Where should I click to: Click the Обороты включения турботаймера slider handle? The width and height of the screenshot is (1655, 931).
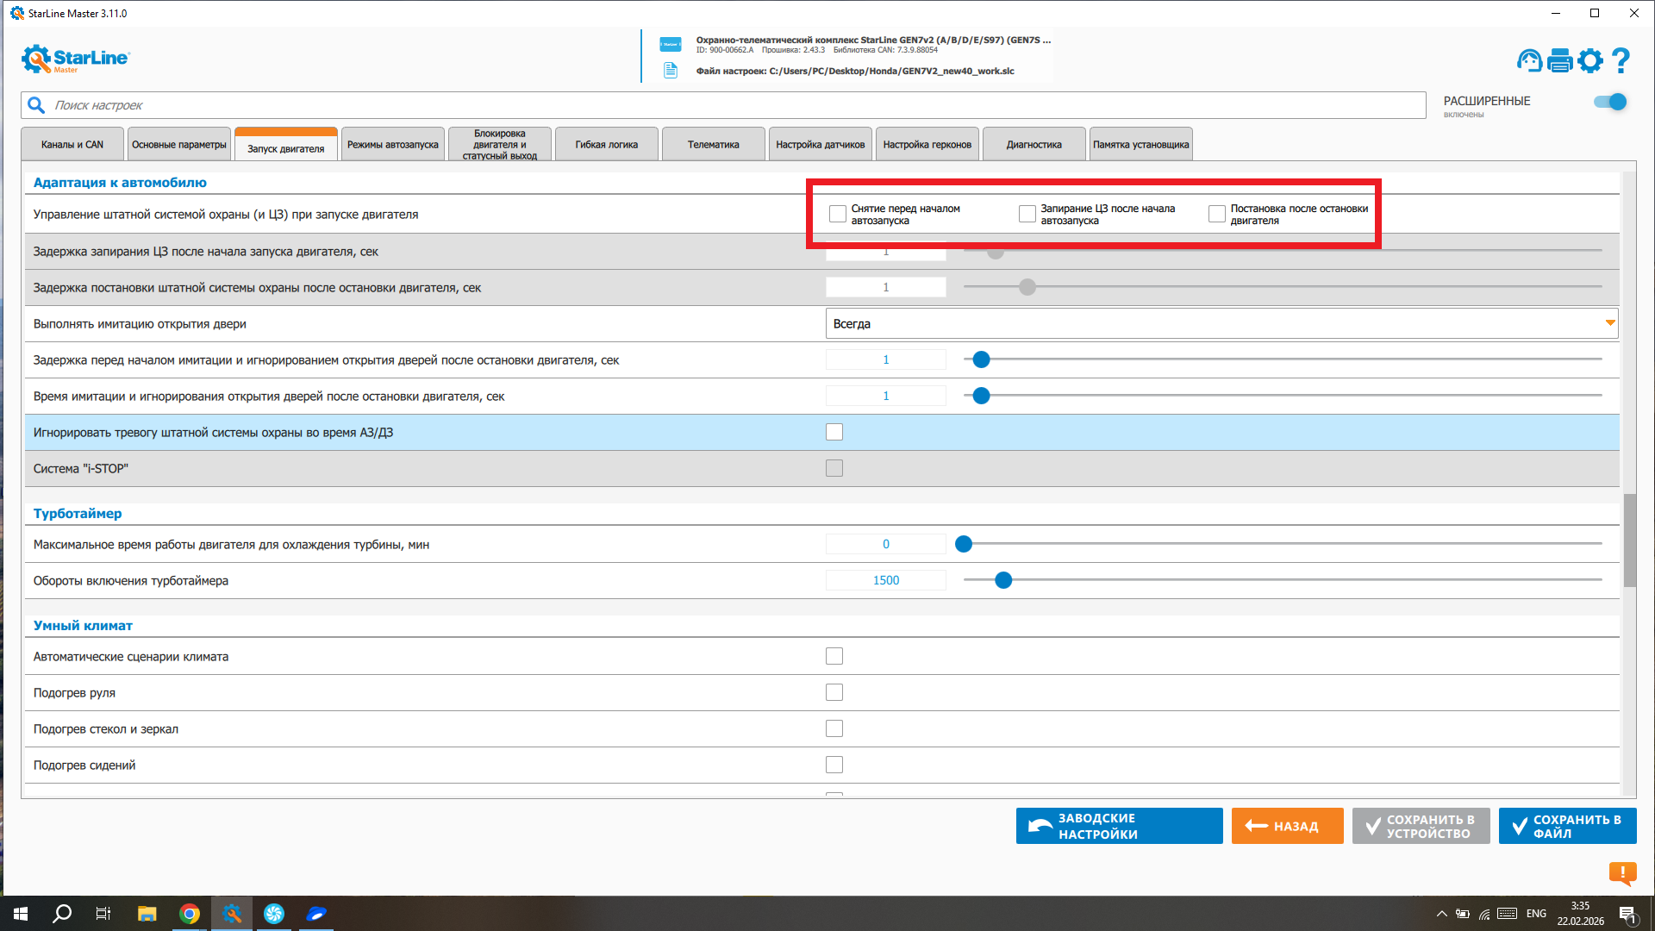[1002, 580]
